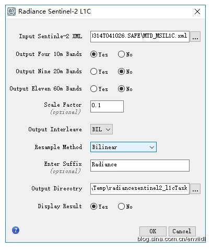Click the Resample Method dropdown arrow
Viewport: 212px width, 250px height.
pyautogui.click(x=152, y=147)
